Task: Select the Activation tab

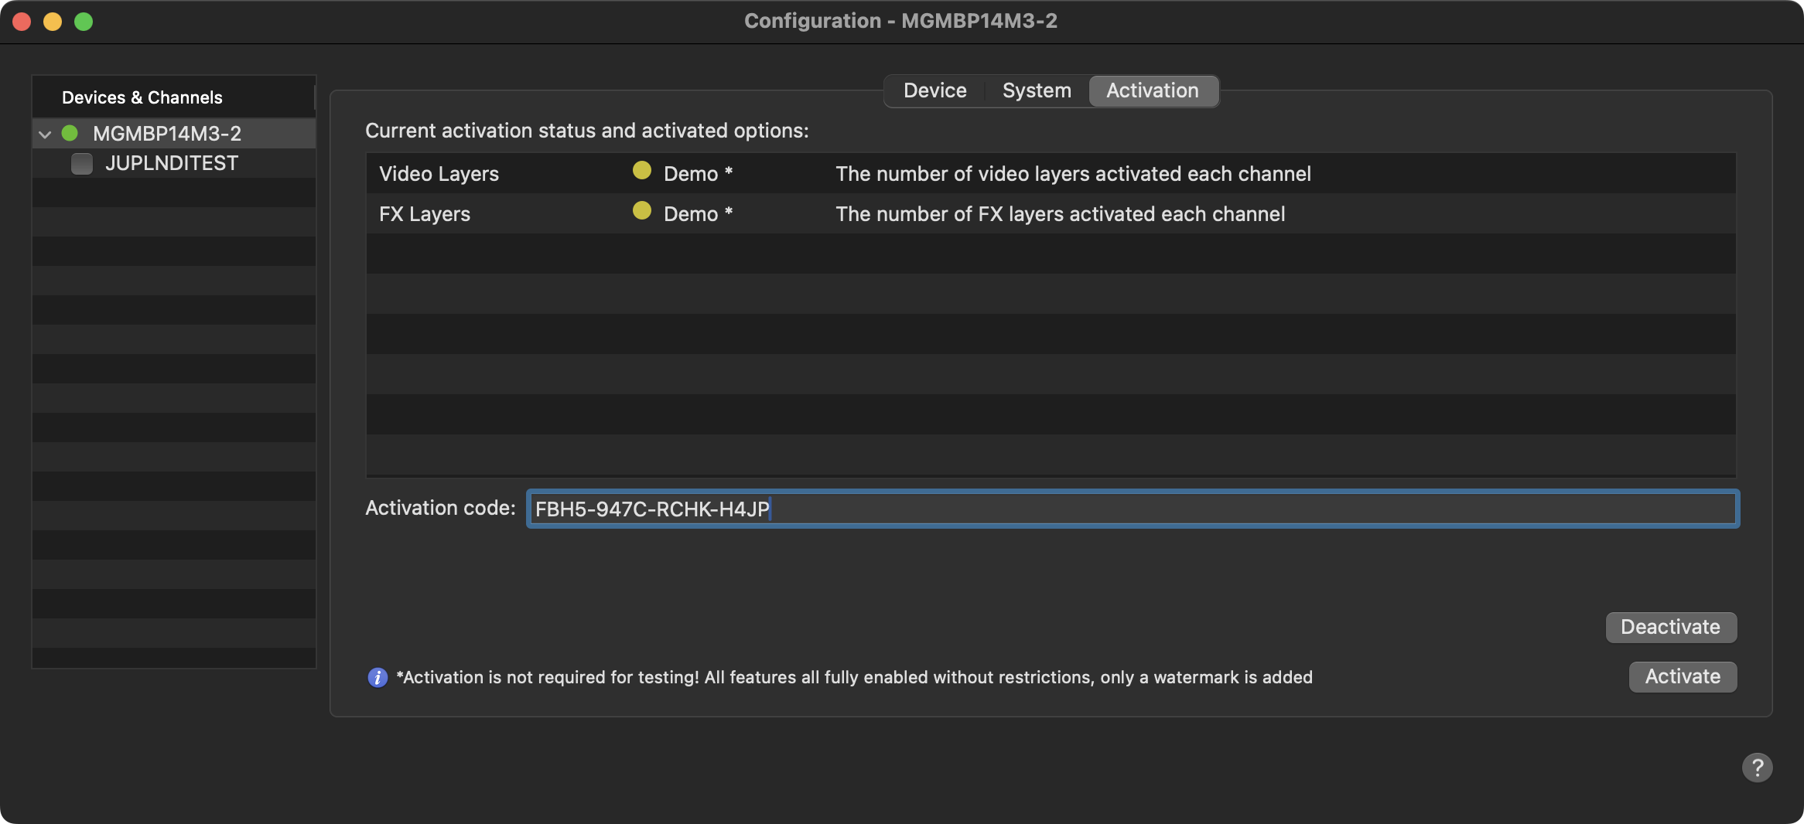Action: (1152, 91)
